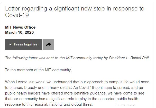Click the Press Inquiries button label
This screenshot has height=108, width=156.
click(26, 44)
